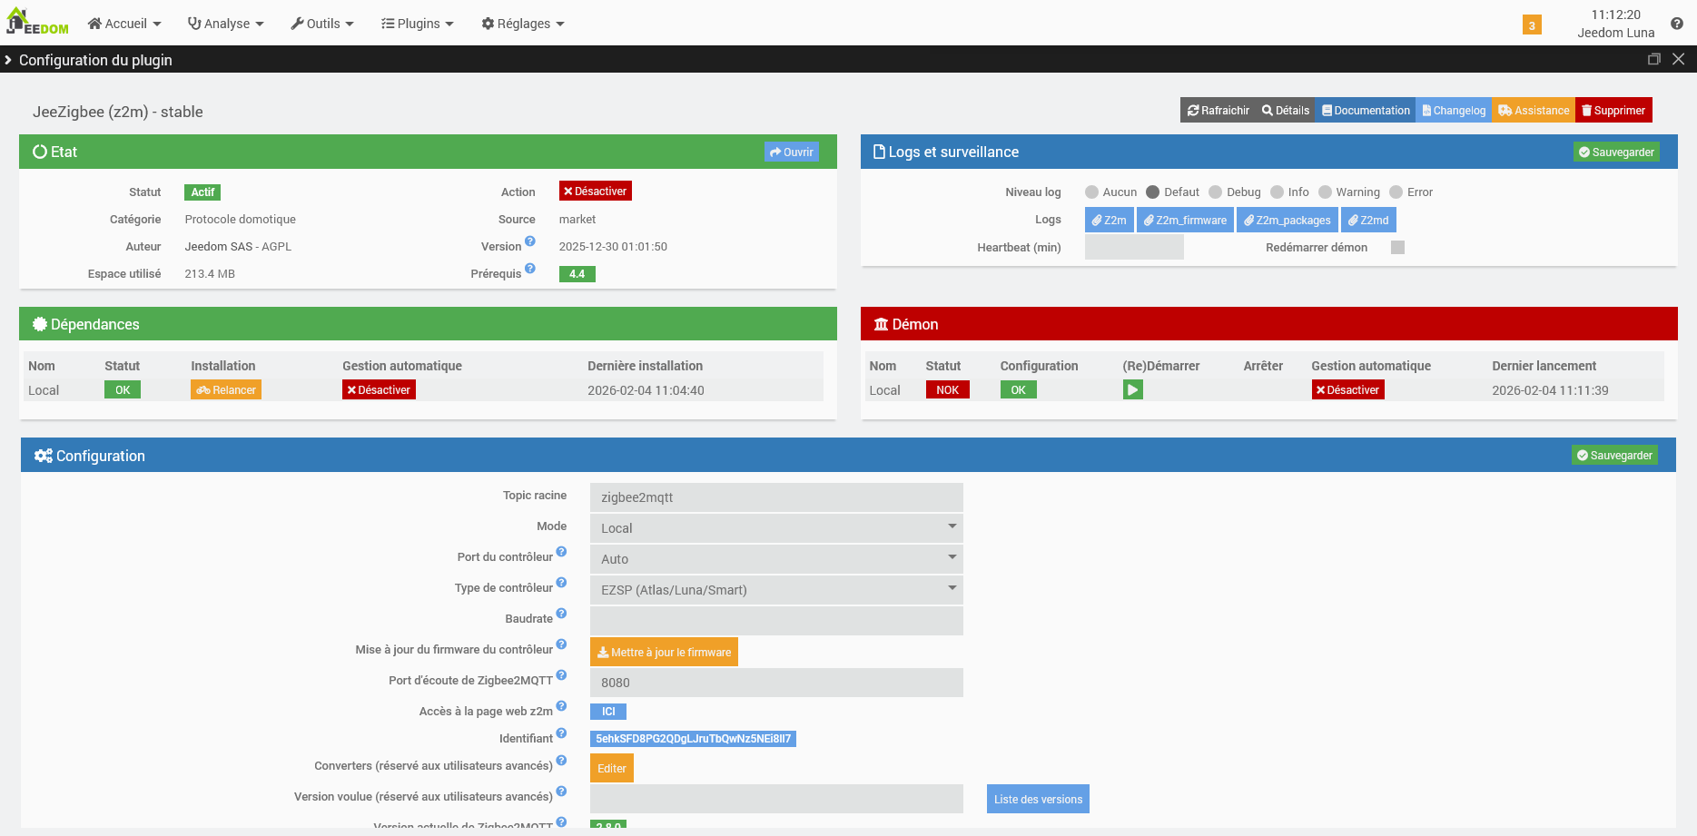Click help icon for Accès à la page web z2m

561,706
